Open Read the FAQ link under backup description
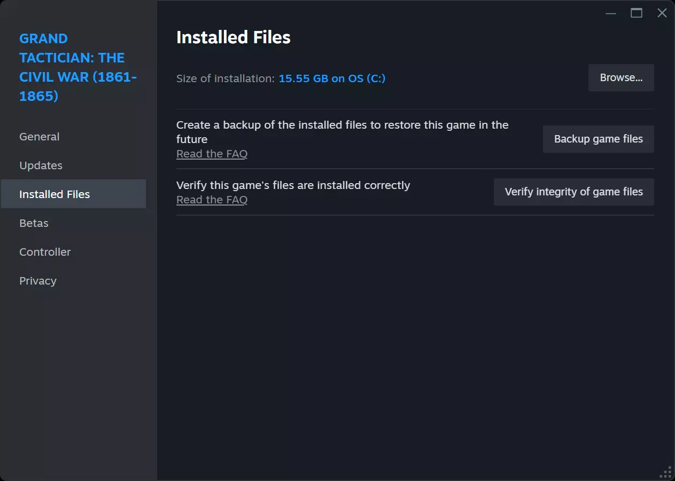675x481 pixels. coord(212,154)
